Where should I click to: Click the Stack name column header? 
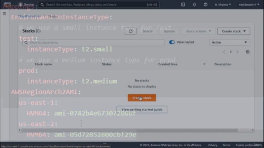pos(43,64)
